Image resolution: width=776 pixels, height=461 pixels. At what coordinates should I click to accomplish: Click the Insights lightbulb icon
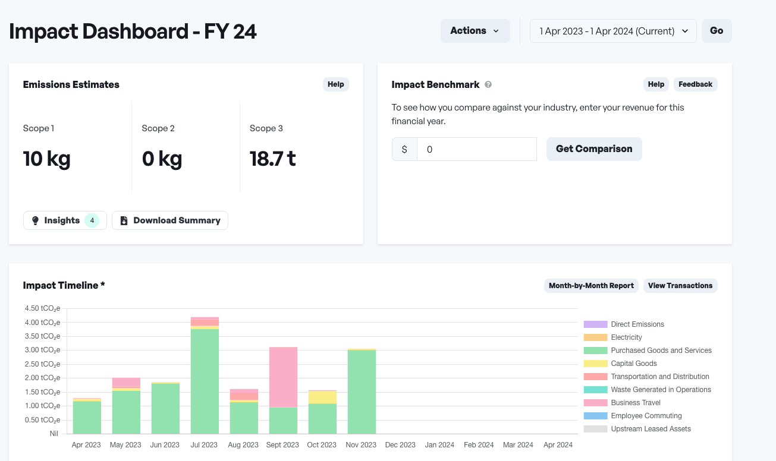click(35, 220)
